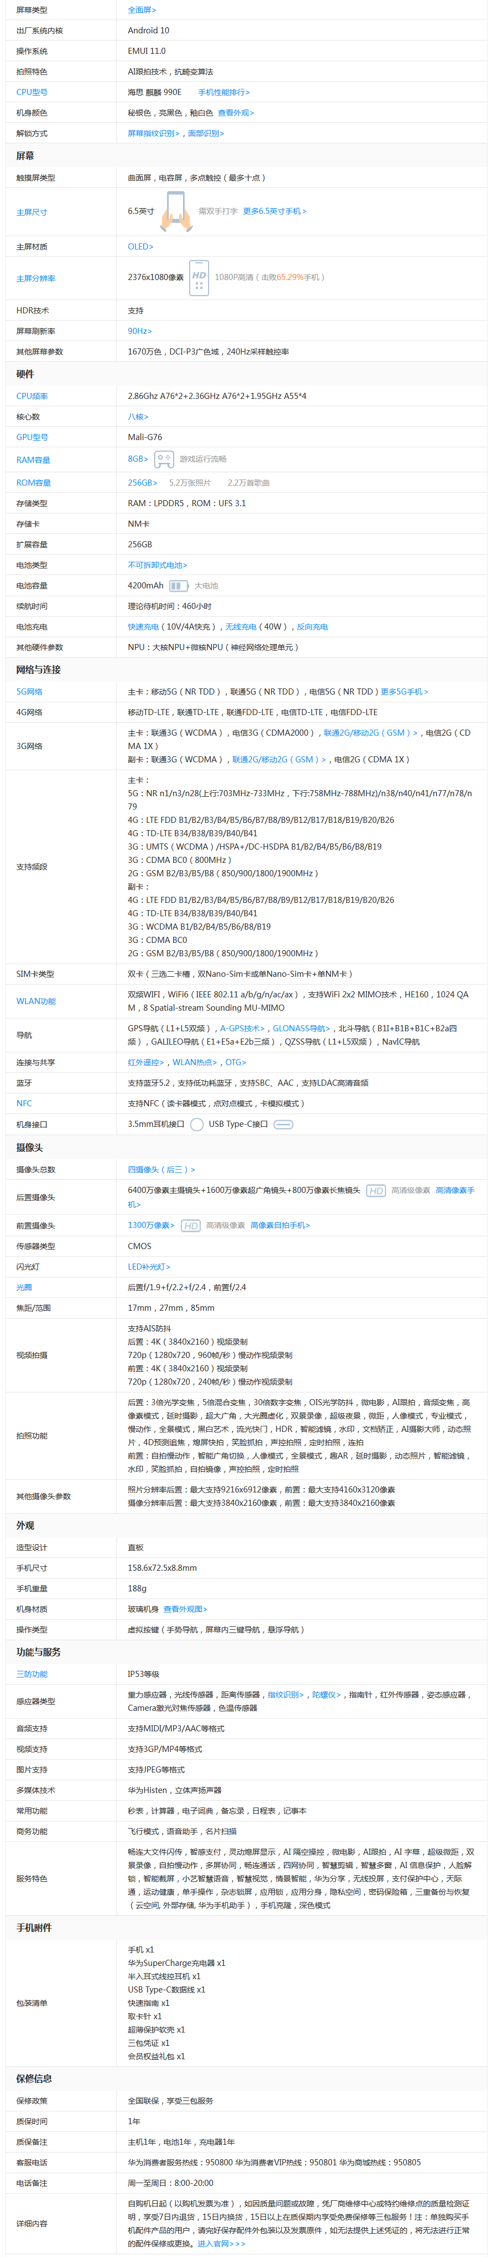502x2257 pixels.
Task: Open the 四摄像头(后三) link
Action: pos(162,1170)
